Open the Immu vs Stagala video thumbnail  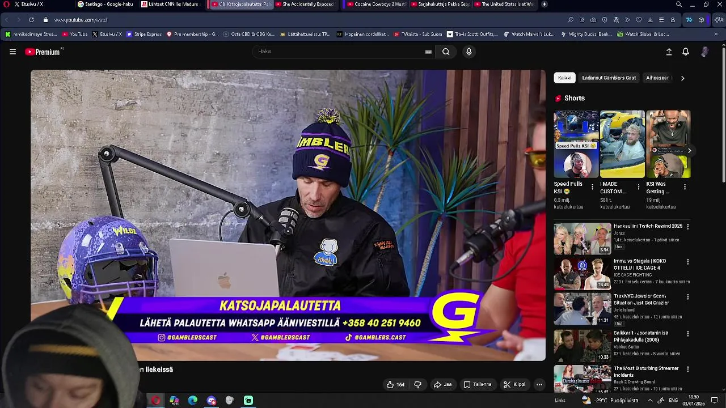tap(583, 274)
